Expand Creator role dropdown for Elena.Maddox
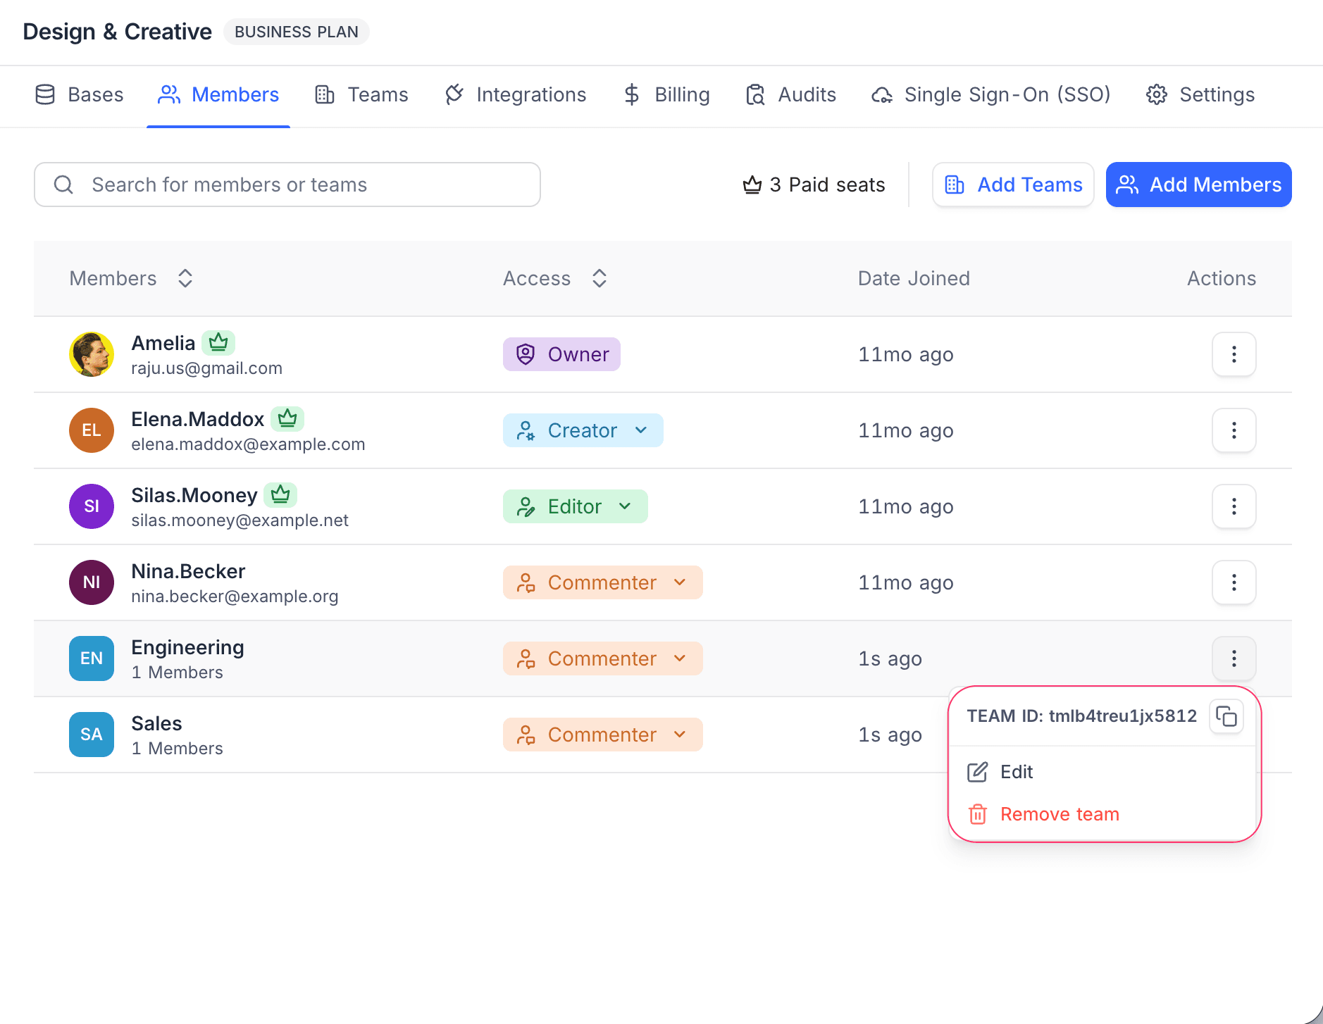Image resolution: width=1323 pixels, height=1024 pixels. click(583, 430)
